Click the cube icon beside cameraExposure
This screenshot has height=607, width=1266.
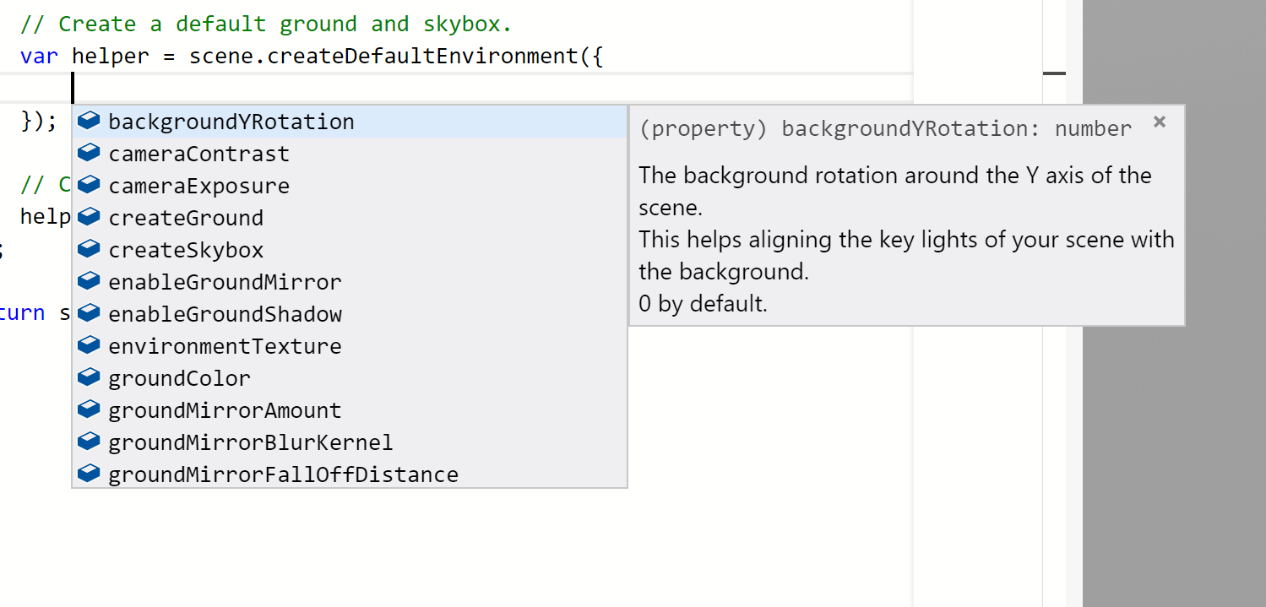(89, 186)
